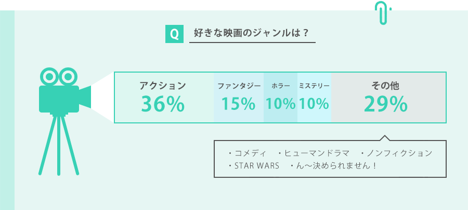Click the camera's left film reel
The image size is (468, 210).
pyautogui.click(x=49, y=76)
